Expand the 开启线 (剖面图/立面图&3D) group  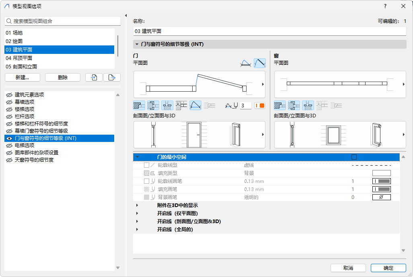(x=137, y=222)
